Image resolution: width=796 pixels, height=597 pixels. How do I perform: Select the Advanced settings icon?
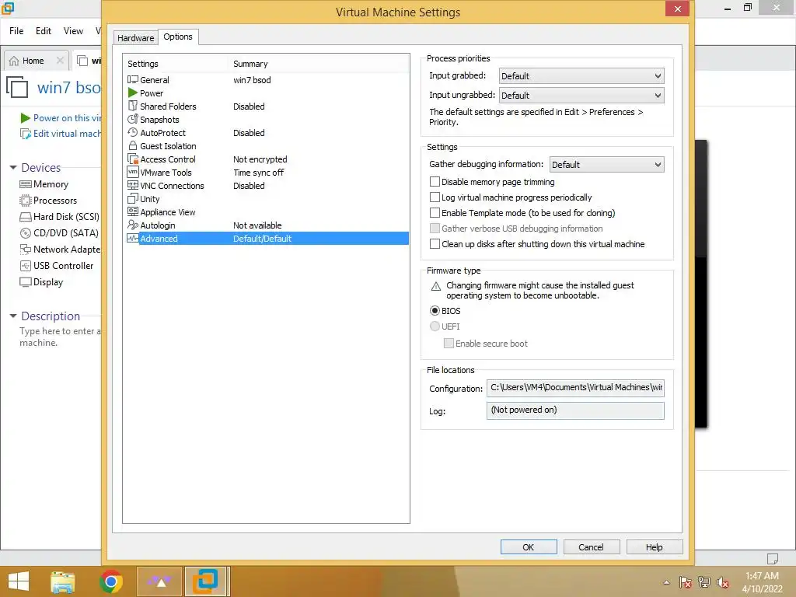pyautogui.click(x=132, y=238)
